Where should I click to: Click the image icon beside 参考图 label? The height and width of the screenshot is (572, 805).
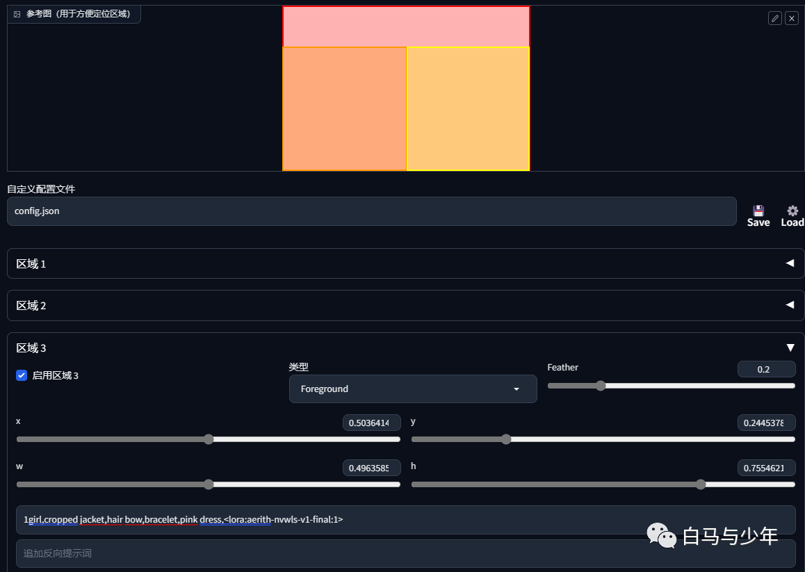17,14
